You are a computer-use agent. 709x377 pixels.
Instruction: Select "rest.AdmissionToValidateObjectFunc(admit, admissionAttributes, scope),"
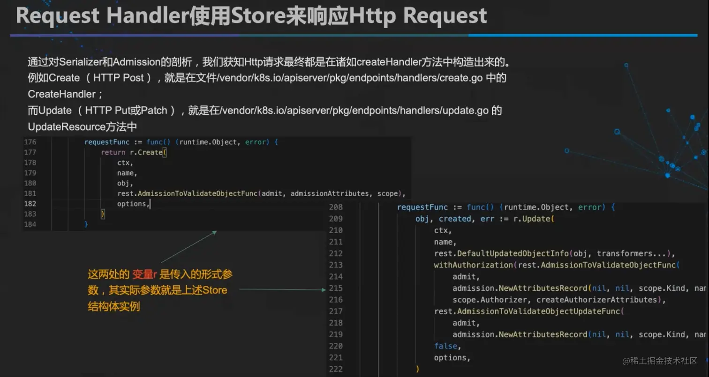coord(261,193)
